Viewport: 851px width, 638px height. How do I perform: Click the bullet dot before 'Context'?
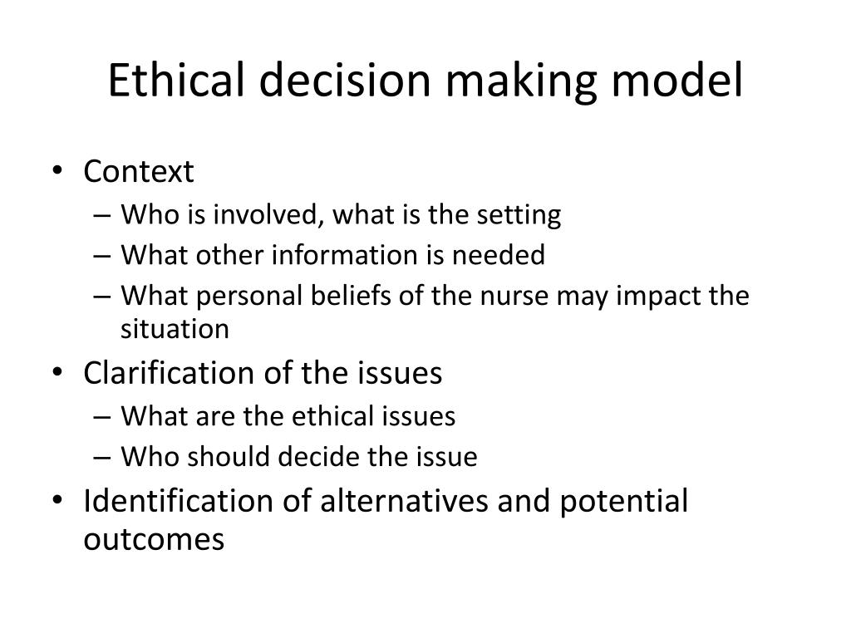click(x=57, y=170)
